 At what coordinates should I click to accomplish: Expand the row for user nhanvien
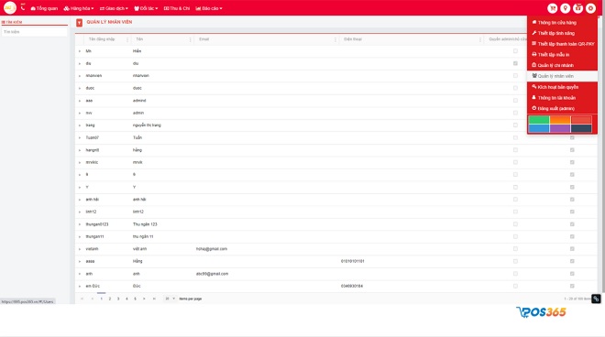point(80,76)
